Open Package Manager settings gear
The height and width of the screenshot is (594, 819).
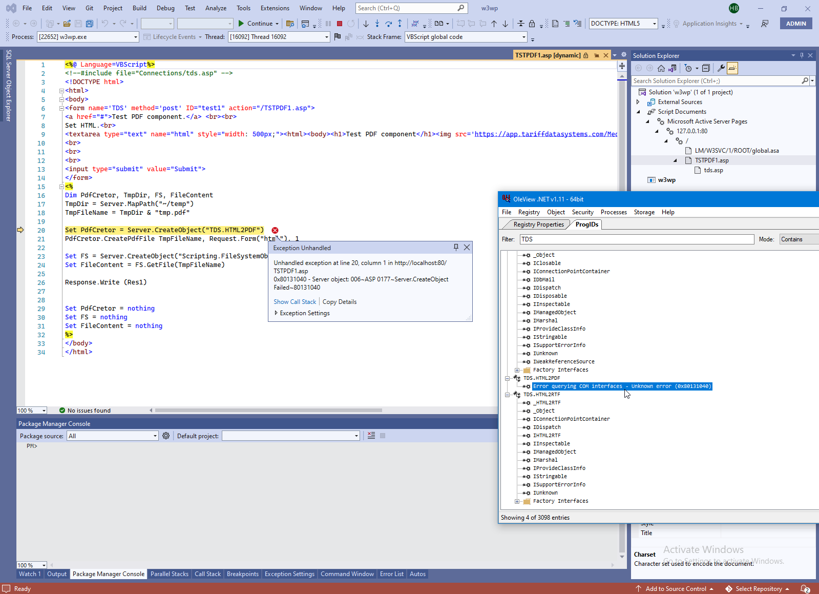[166, 436]
